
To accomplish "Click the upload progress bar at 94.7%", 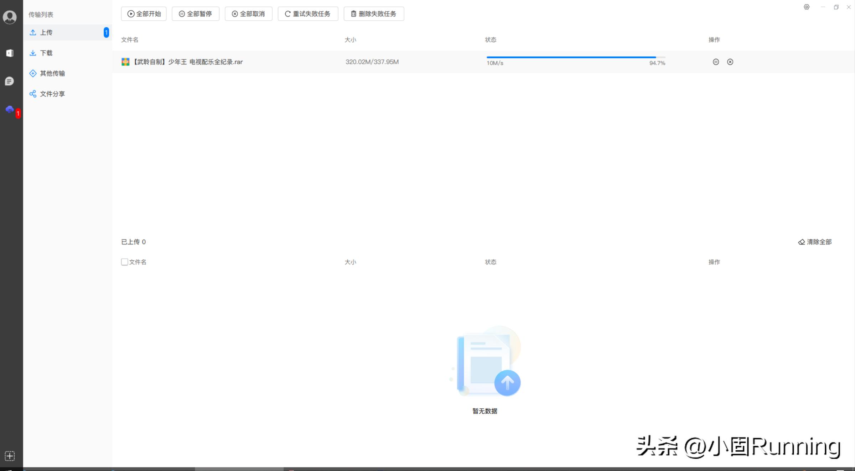I will click(570, 57).
